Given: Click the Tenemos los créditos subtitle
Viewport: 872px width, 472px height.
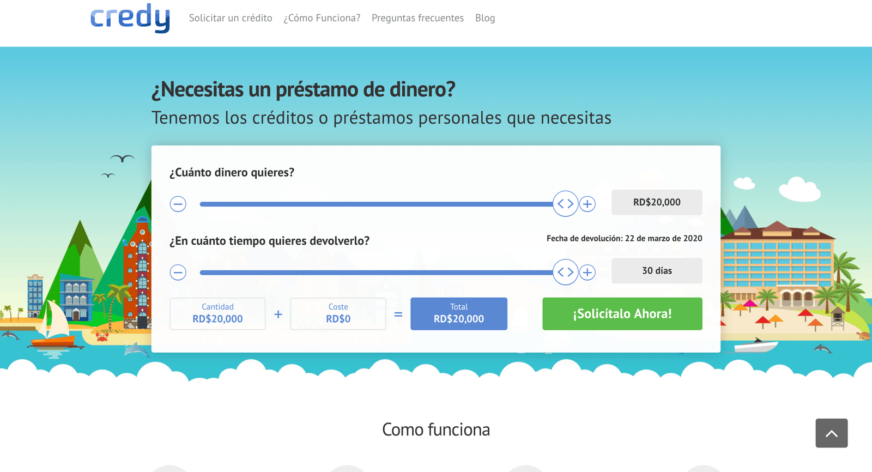Looking at the screenshot, I should pyautogui.click(x=381, y=118).
